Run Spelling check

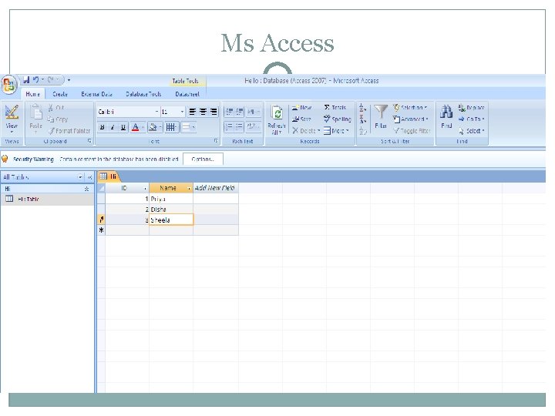tap(338, 119)
